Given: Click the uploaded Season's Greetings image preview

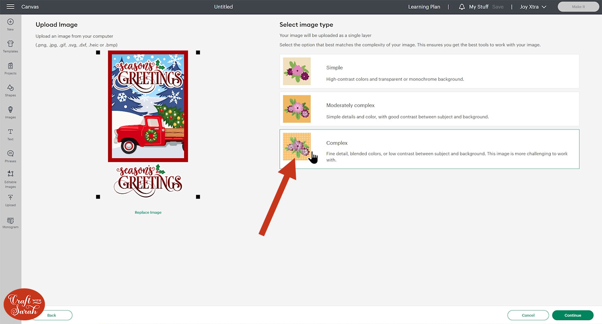Looking at the screenshot, I should coord(148,125).
